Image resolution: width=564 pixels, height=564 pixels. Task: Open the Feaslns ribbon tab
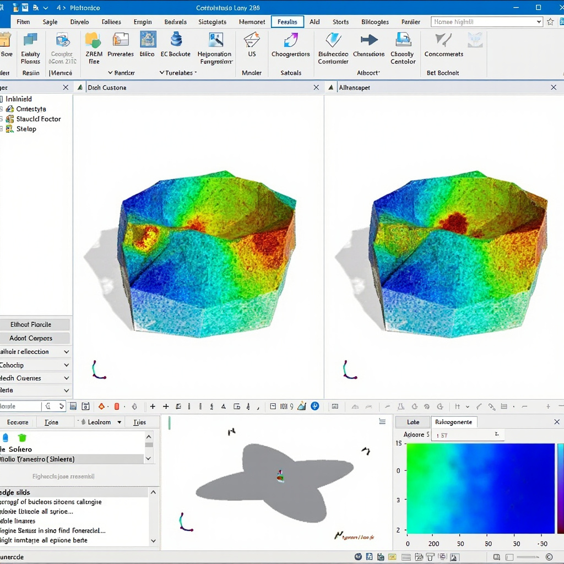click(x=287, y=22)
